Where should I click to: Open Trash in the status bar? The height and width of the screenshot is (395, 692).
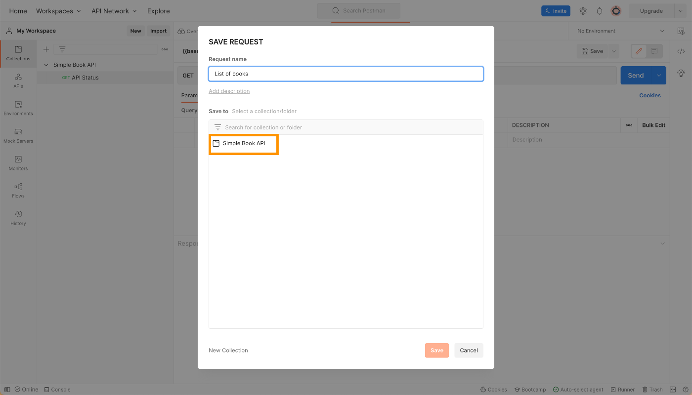pyautogui.click(x=652, y=390)
